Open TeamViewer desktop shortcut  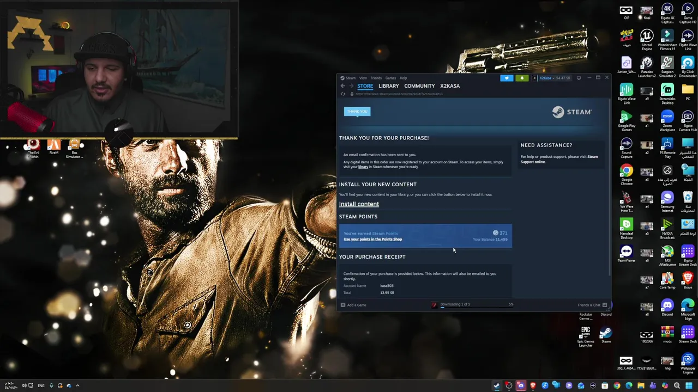click(x=626, y=254)
